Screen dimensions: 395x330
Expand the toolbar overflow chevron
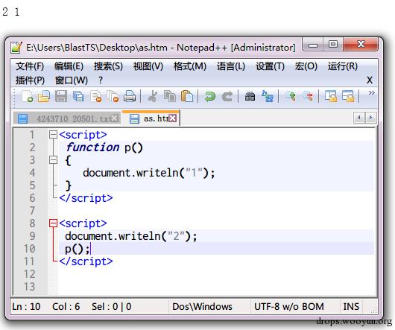(371, 93)
